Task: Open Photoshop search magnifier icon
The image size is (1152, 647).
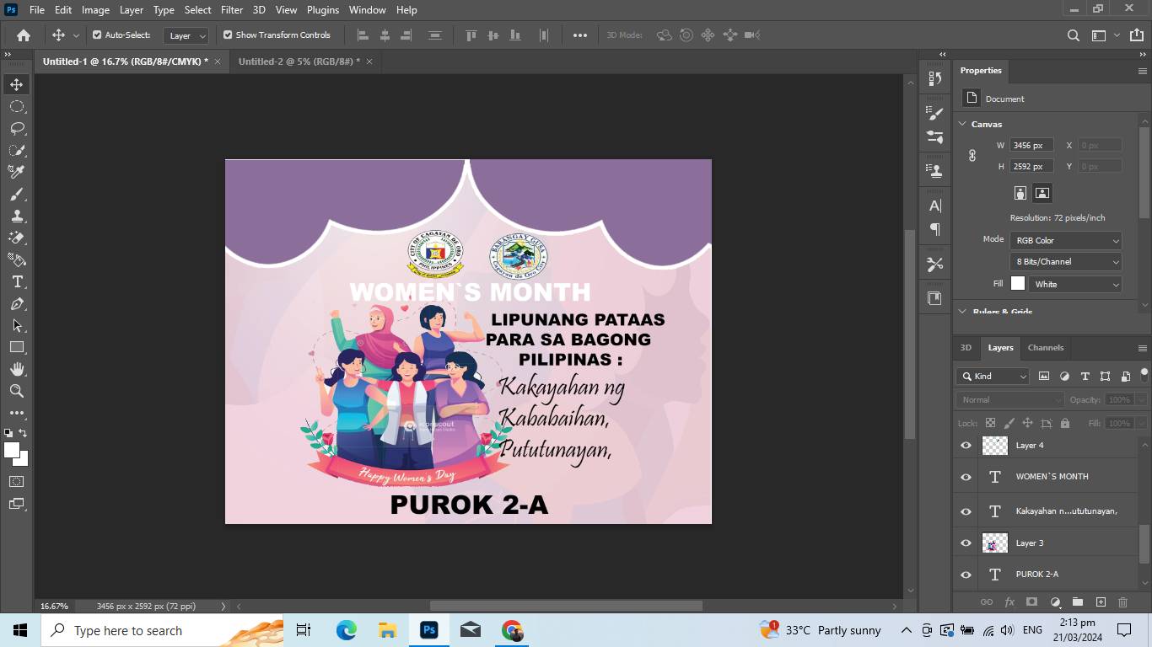Action: [x=1073, y=35]
